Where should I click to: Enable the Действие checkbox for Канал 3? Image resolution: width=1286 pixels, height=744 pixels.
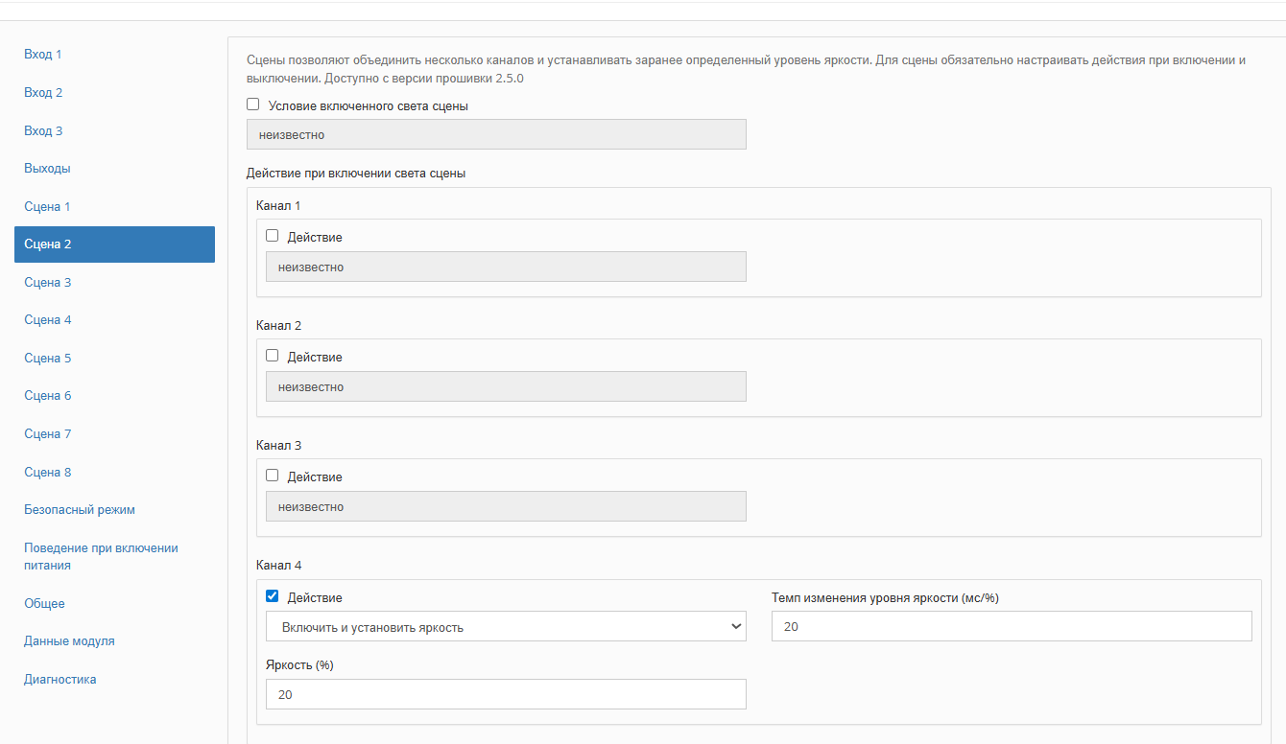273,476
